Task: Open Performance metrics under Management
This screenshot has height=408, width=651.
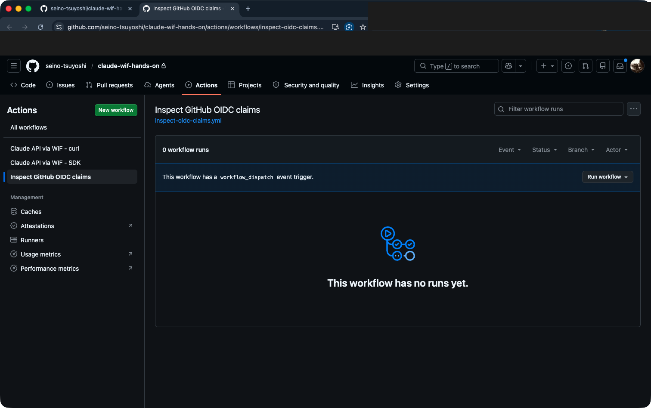Action: pos(72,269)
